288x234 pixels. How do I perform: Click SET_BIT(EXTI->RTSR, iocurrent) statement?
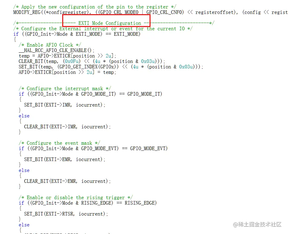(x=66, y=214)
